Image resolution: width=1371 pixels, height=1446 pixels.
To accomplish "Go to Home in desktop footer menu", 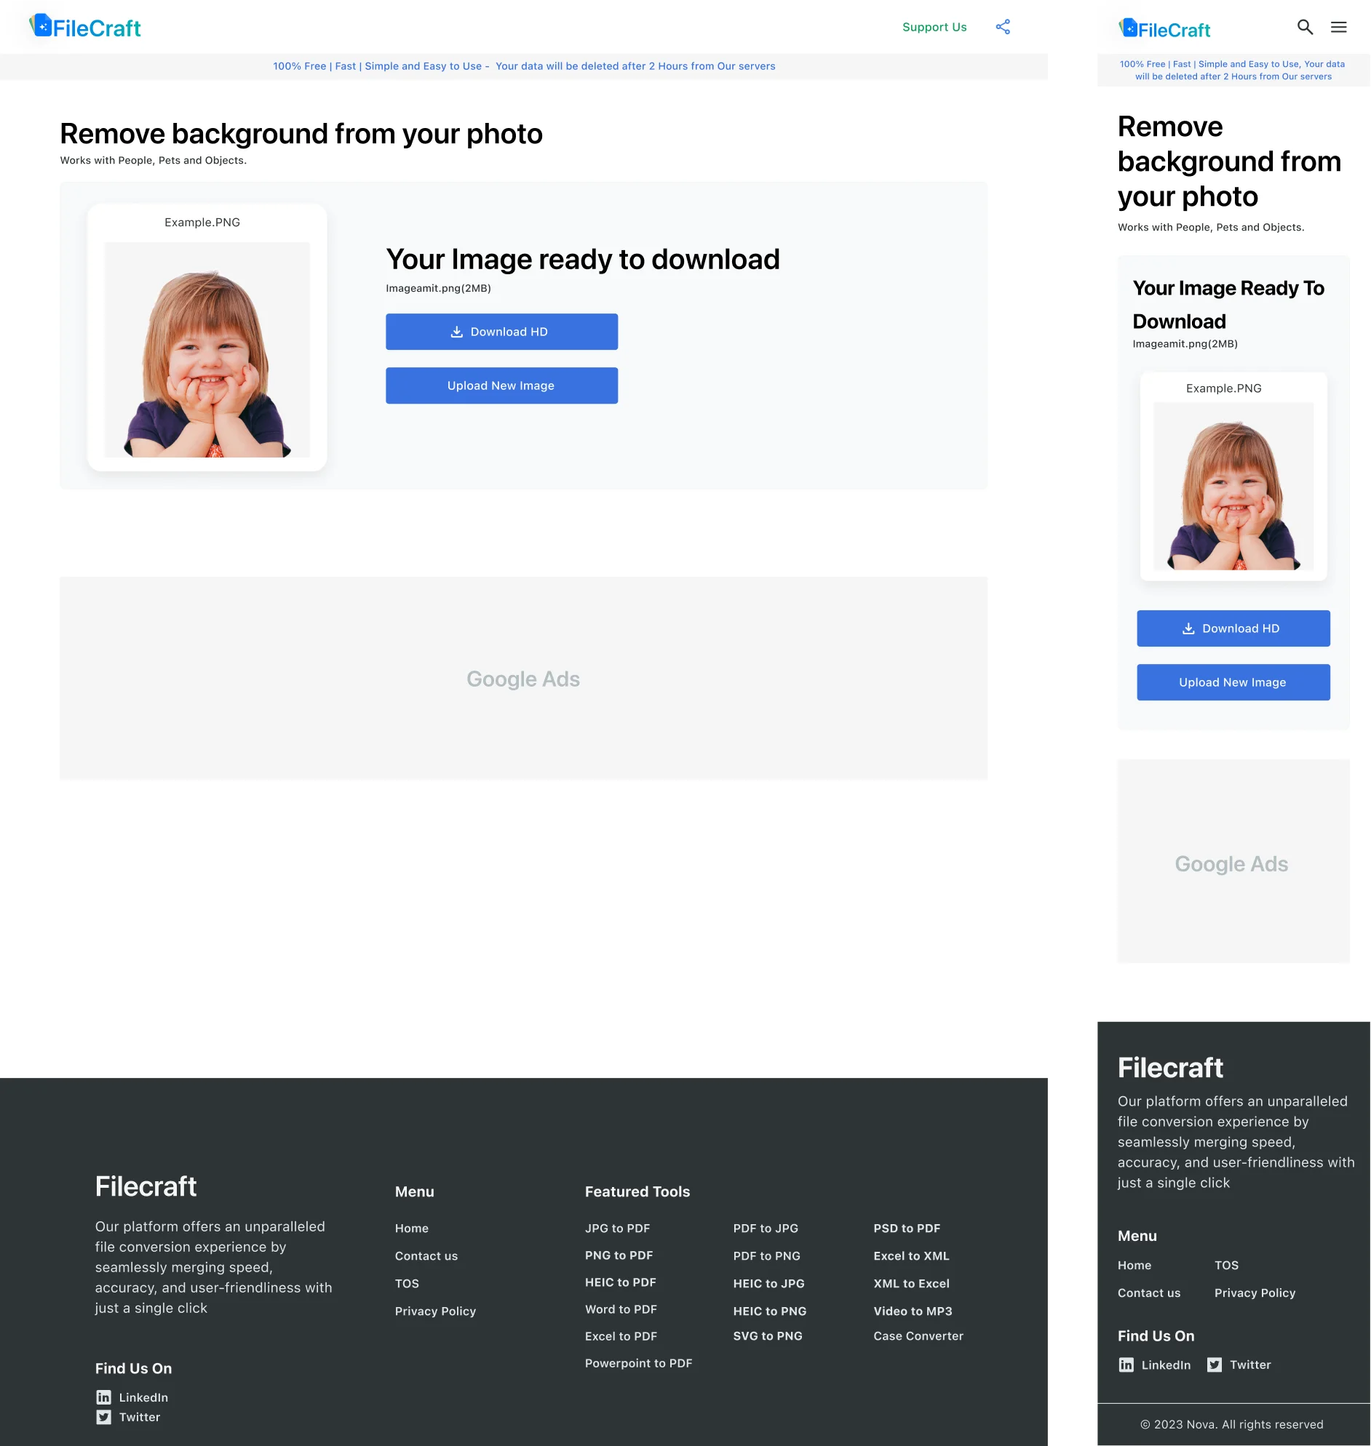I will click(x=411, y=1229).
